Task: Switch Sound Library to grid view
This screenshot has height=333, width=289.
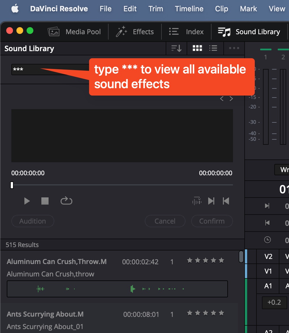Action: [x=197, y=48]
